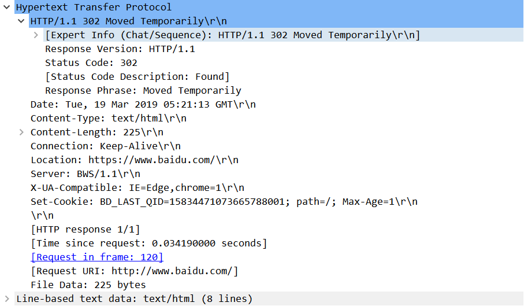Select the Server: BWS/1.1 line
Screen dimensions: 524x306
(x=86, y=174)
